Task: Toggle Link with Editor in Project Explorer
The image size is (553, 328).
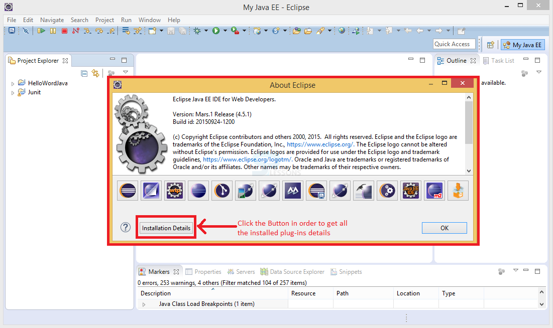Action: click(x=95, y=73)
